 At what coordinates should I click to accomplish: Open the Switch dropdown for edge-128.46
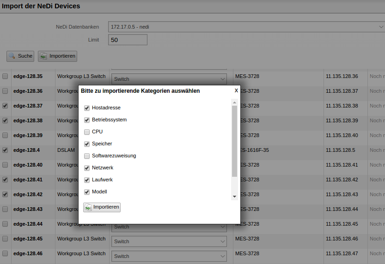click(169, 256)
